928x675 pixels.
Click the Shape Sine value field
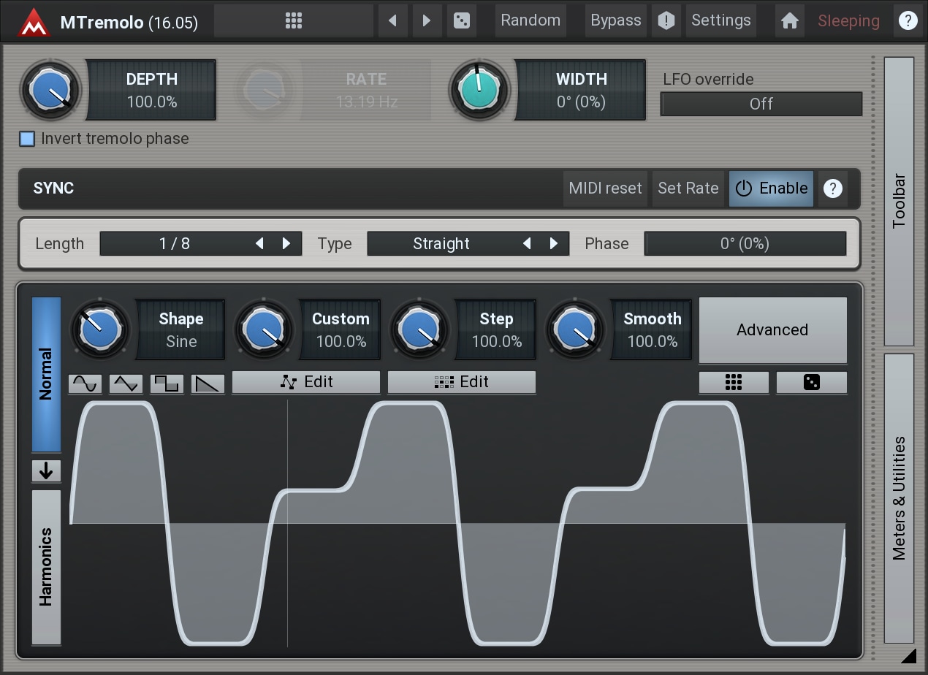click(180, 329)
